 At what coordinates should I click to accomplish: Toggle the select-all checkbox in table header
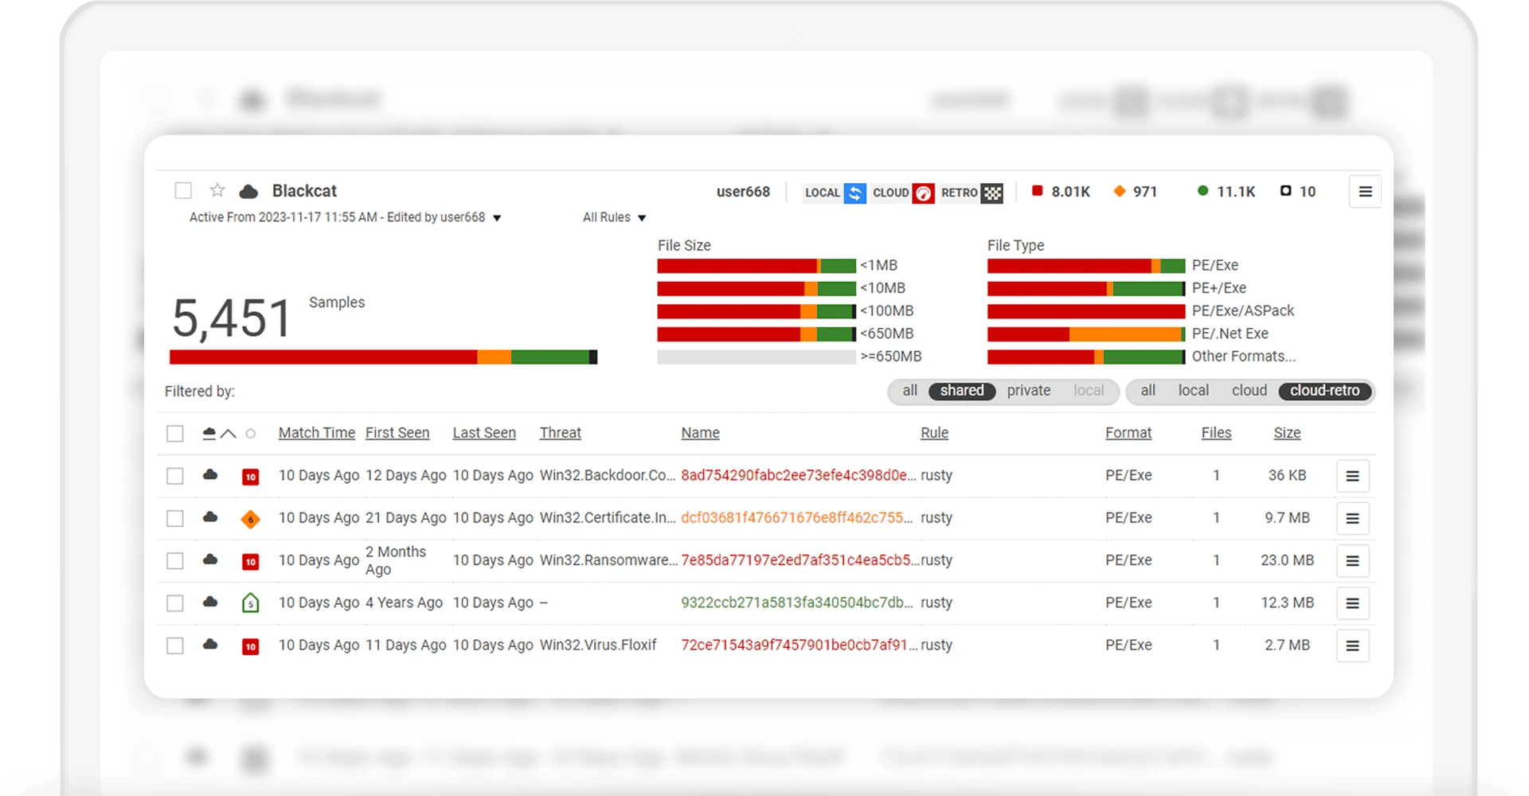(x=175, y=434)
